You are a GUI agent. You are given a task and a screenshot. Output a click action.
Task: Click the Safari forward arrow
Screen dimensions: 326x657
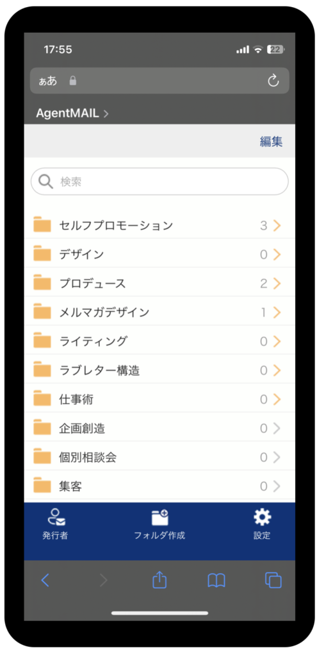(x=103, y=580)
